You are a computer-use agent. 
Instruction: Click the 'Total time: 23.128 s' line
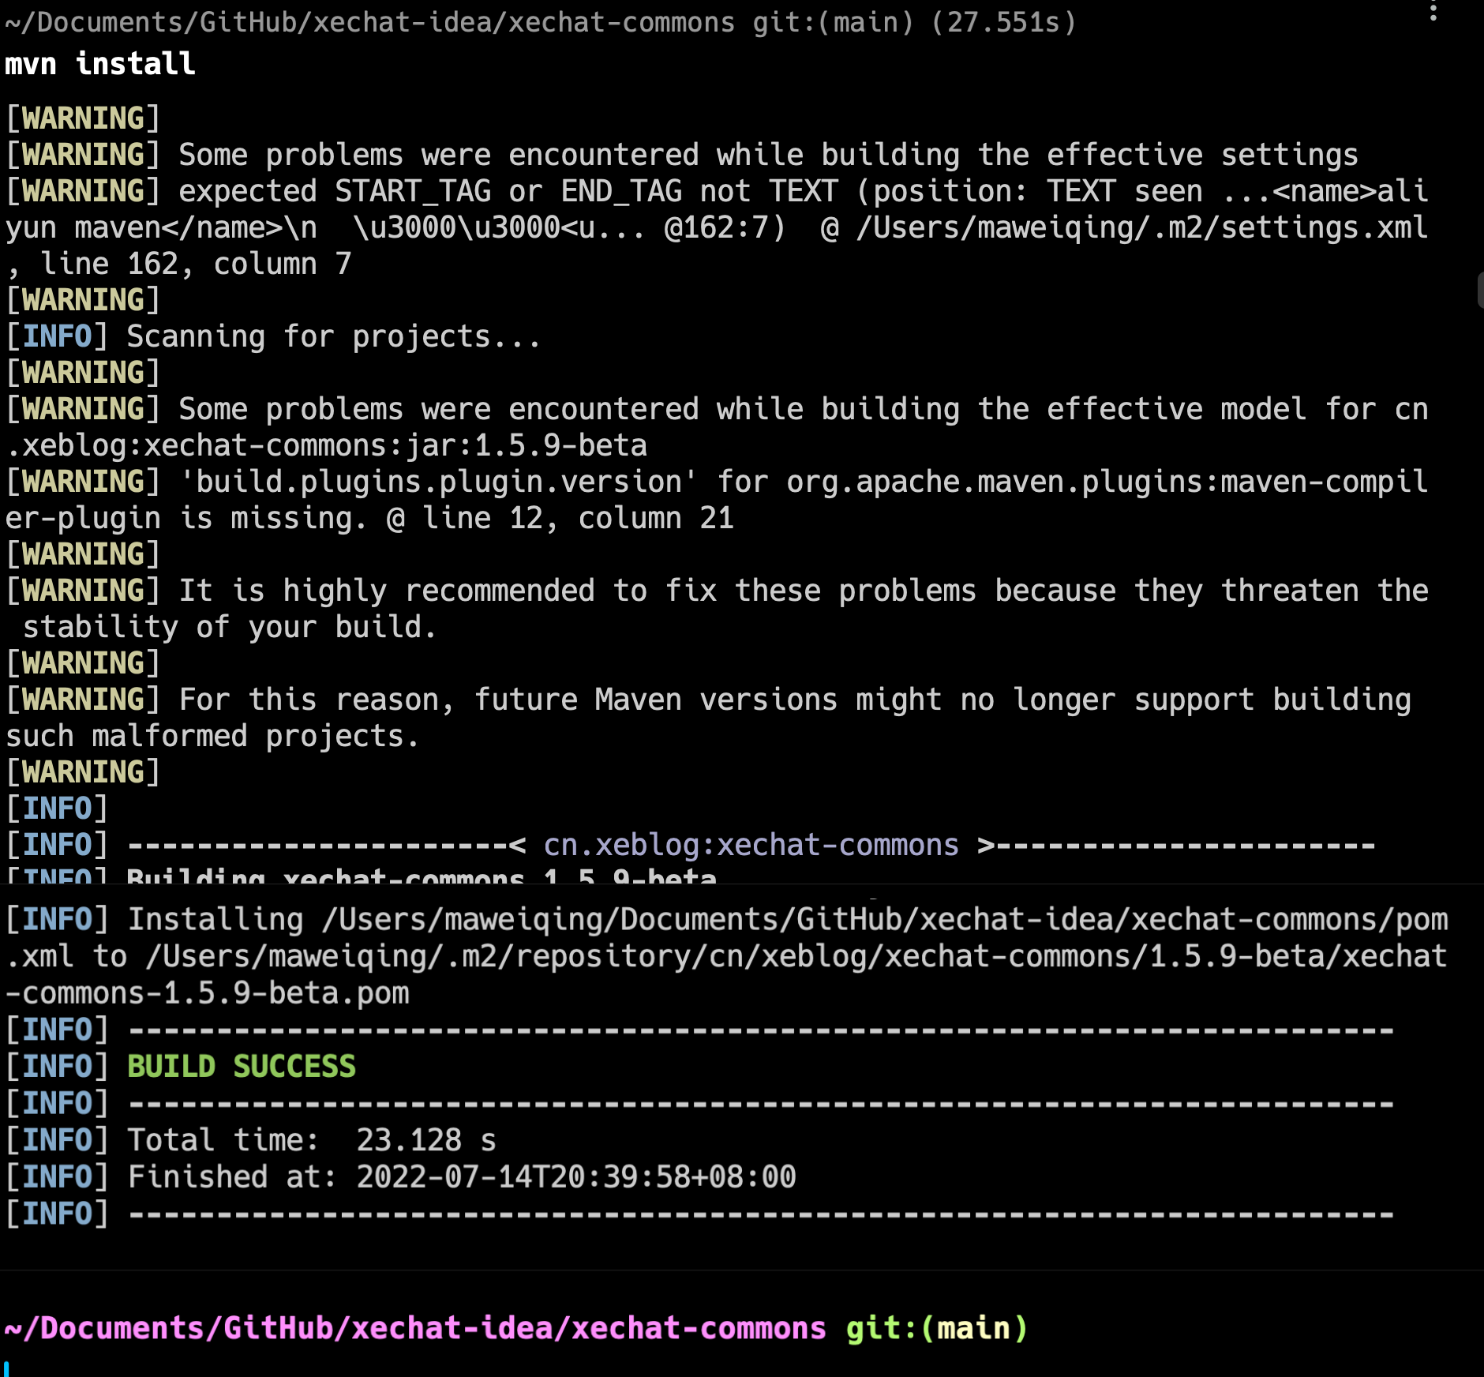pyautogui.click(x=312, y=1140)
